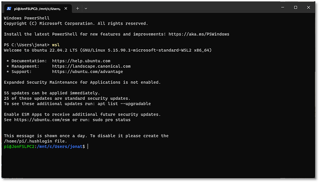Screen dimensions: 320x183
Task: Click 'sudo pro status' command text
Action: tap(111, 120)
